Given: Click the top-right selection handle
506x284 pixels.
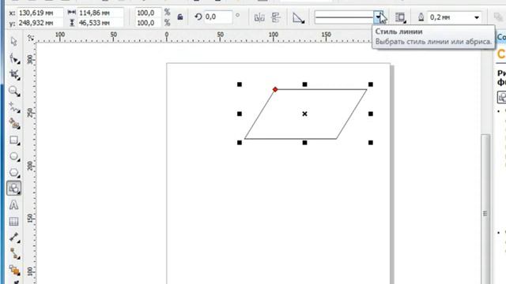Looking at the screenshot, I should [371, 84].
